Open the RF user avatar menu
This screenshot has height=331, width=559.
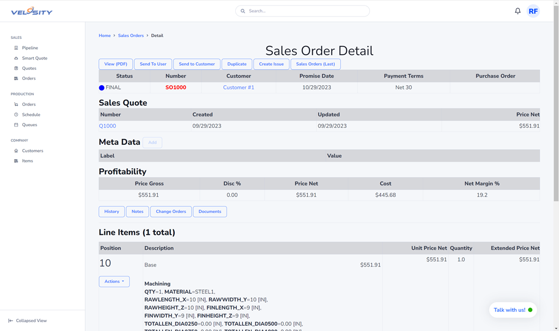tap(533, 11)
